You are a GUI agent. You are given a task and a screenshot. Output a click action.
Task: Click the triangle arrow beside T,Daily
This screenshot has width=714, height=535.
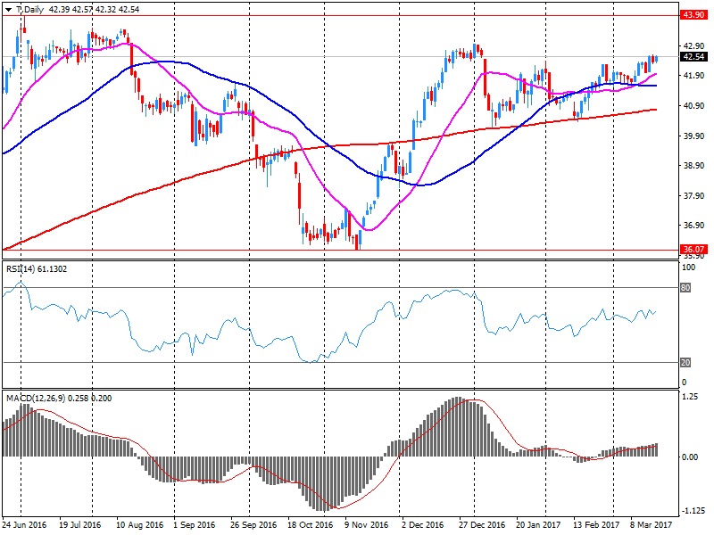[x=6, y=9]
